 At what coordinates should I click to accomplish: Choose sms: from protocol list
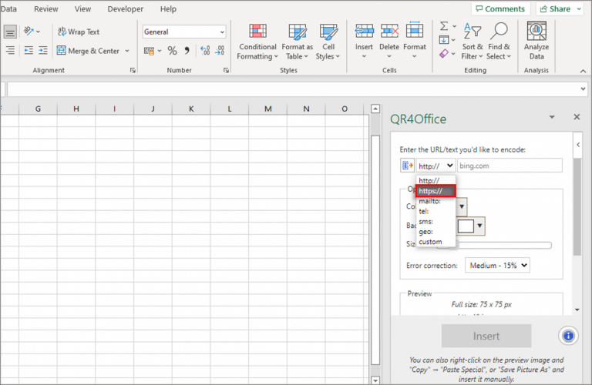pos(436,221)
